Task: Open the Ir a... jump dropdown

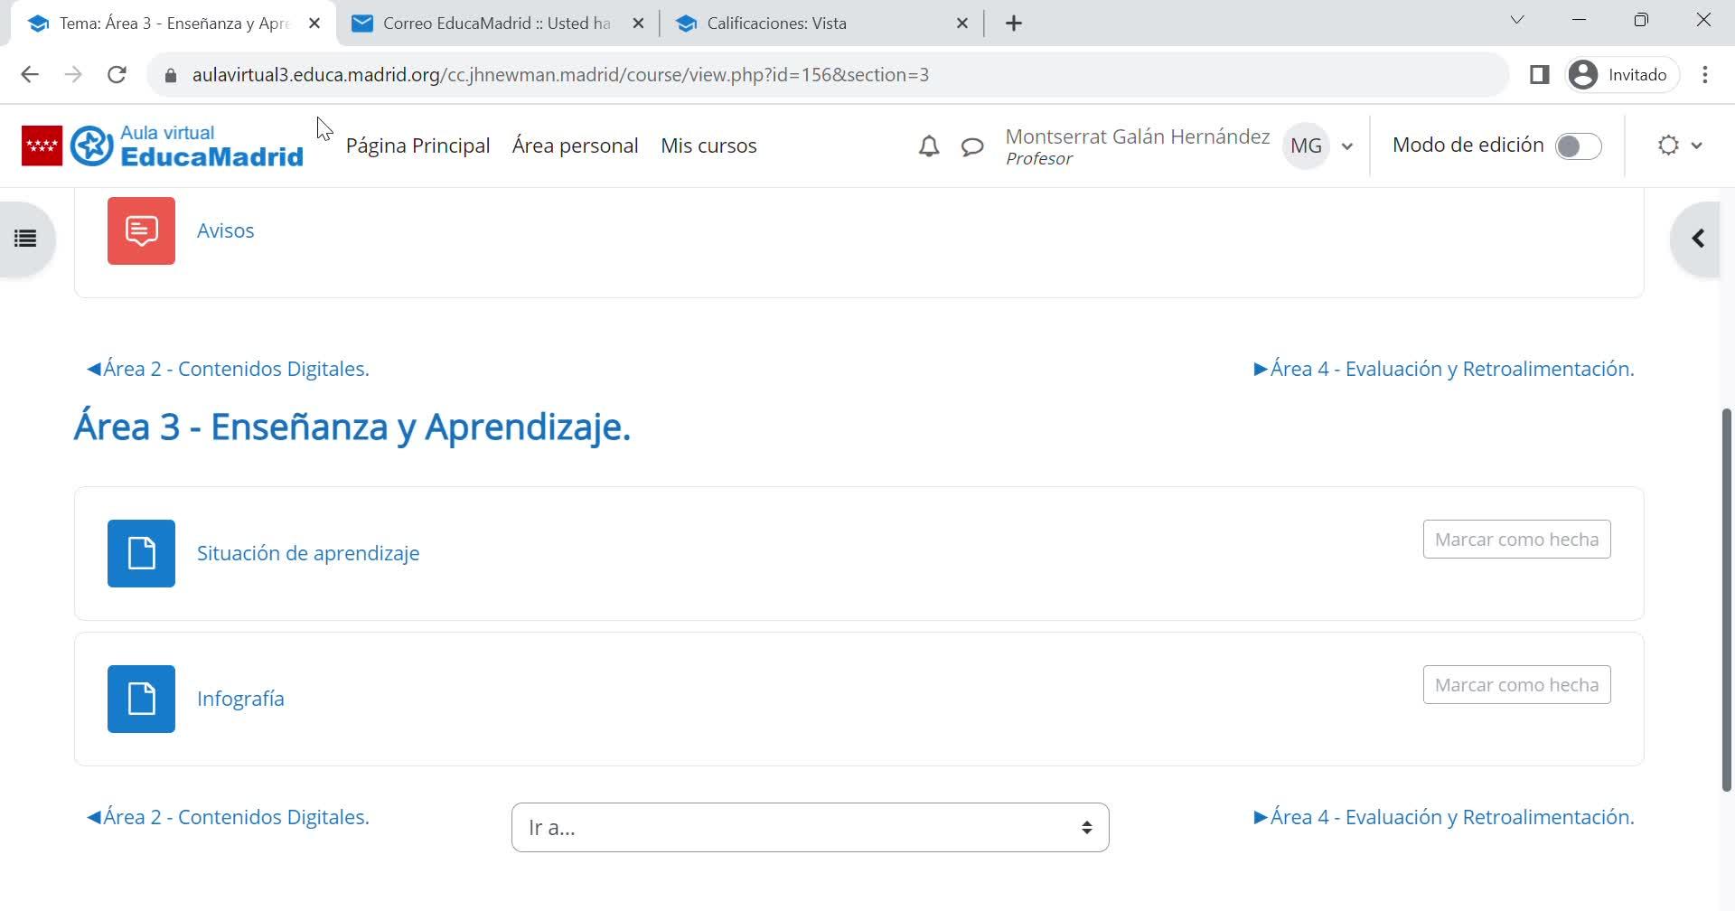Action: 810,827
